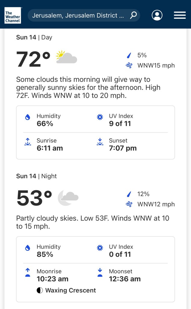Screen dimensions: 191x309
Task: Click the partly sunny day weather icon
Action: 66,57
